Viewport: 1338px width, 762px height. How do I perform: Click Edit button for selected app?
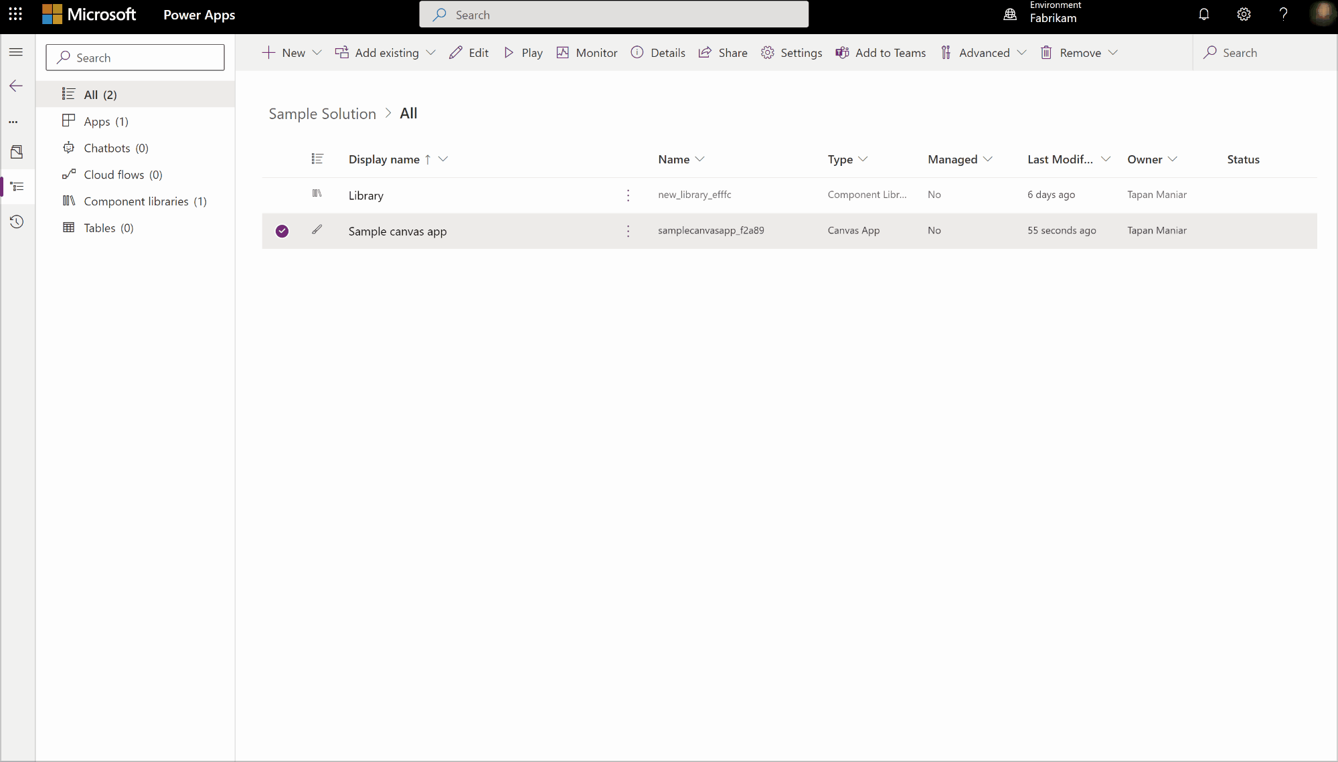[x=469, y=52]
